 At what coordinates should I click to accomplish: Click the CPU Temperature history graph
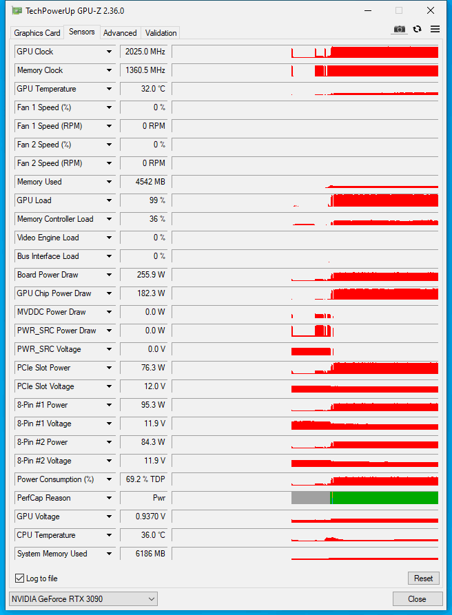pyautogui.click(x=305, y=535)
